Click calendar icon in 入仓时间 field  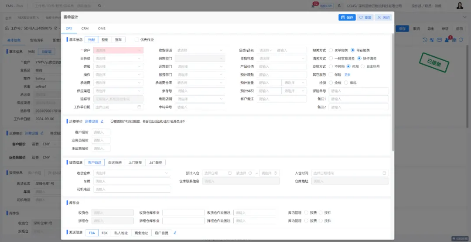click(384, 173)
